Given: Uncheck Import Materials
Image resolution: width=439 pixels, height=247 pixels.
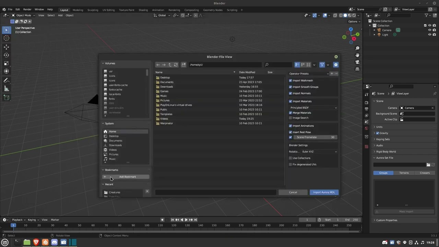Looking at the screenshot, I should pyautogui.click(x=290, y=102).
